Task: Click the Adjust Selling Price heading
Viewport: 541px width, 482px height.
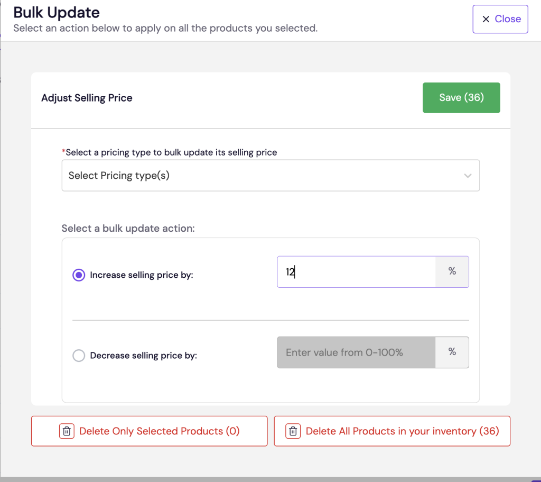Action: 87,98
